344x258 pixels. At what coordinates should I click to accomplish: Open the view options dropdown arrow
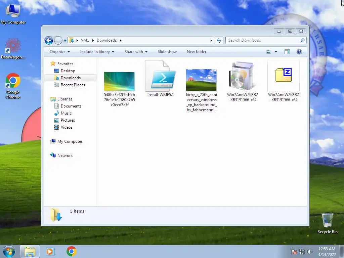tap(276, 52)
